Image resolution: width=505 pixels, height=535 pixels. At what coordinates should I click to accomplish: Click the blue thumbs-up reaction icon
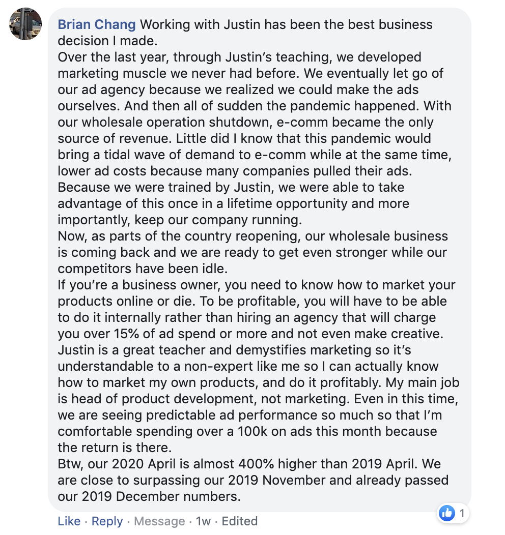[447, 513]
